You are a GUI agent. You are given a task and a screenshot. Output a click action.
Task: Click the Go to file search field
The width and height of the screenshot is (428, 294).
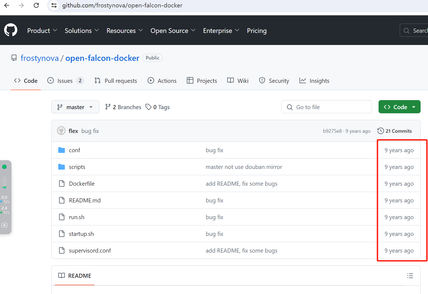click(x=326, y=107)
